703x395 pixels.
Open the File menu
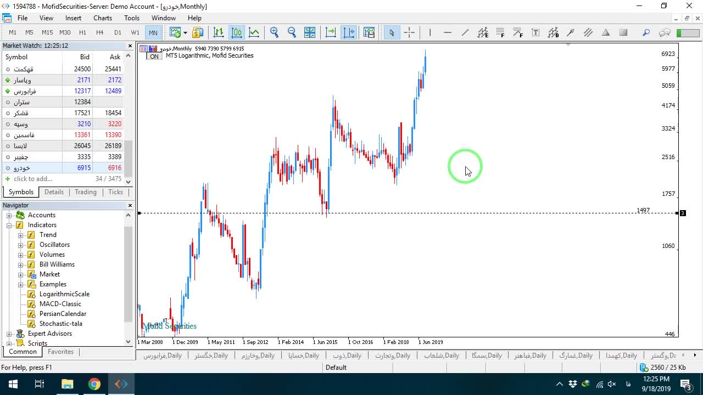point(23,18)
